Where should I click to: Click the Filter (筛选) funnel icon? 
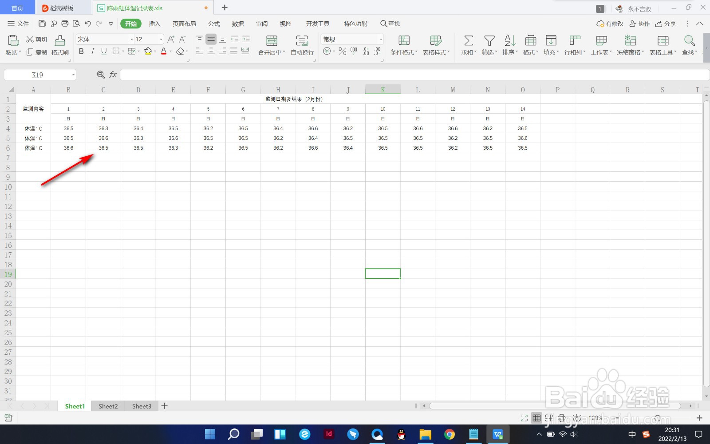[489, 41]
